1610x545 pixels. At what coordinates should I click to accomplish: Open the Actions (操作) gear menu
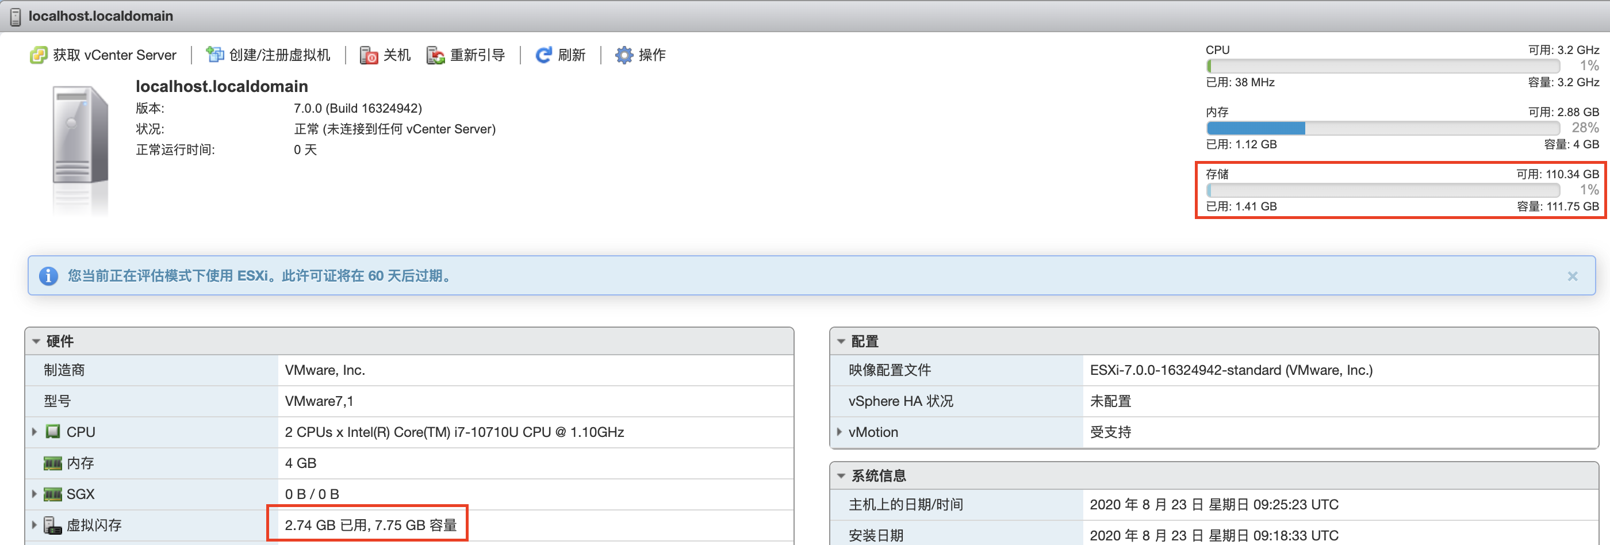tap(624, 55)
